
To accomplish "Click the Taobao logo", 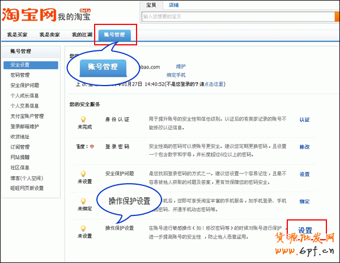I will [x=29, y=15].
